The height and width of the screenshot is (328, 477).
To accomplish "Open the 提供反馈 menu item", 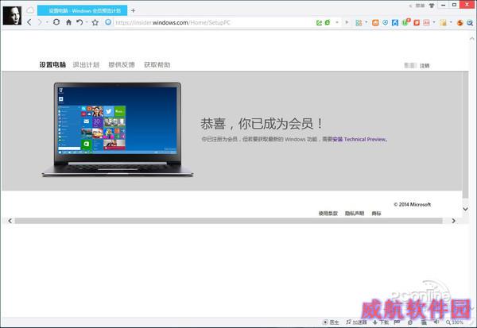I will tap(121, 64).
